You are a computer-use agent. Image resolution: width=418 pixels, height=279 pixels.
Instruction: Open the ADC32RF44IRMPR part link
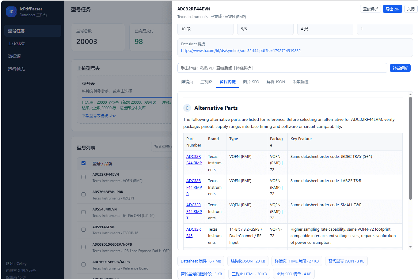click(x=194, y=187)
